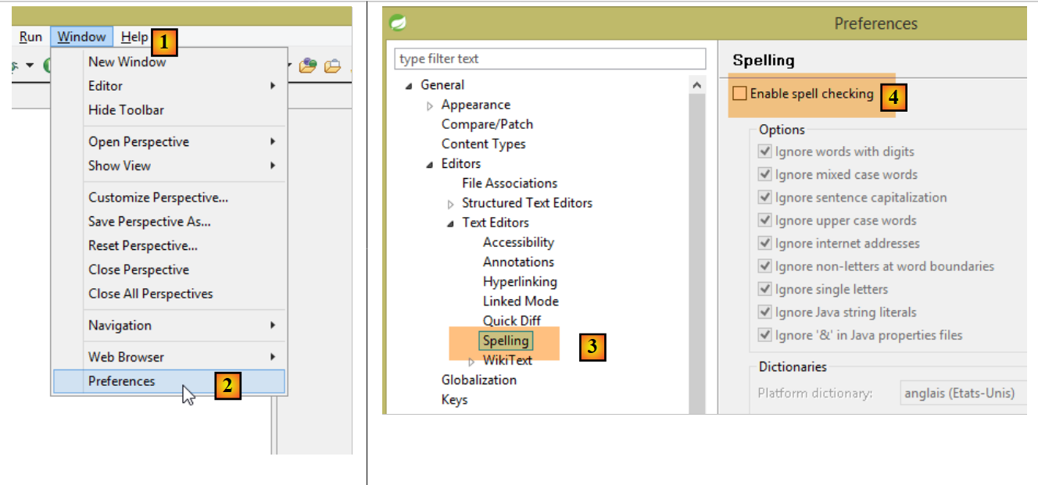This screenshot has height=485, width=1038.
Task: Select Spelling in the preferences tree
Action: pos(506,341)
